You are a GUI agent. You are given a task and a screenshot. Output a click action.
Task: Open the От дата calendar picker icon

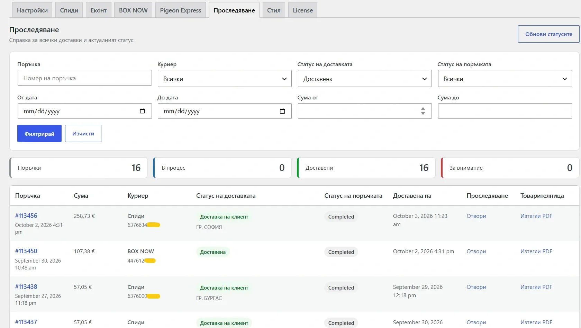pos(142,111)
